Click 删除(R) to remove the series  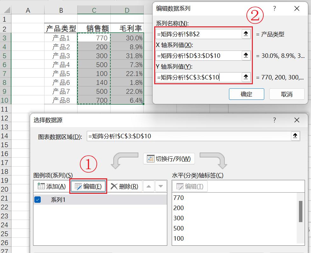125,186
